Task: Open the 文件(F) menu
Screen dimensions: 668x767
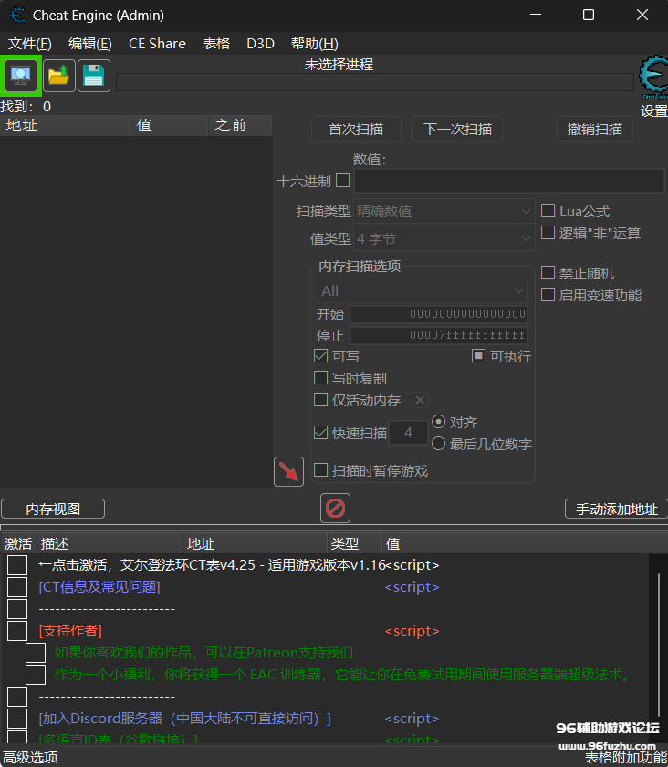Action: pos(30,44)
